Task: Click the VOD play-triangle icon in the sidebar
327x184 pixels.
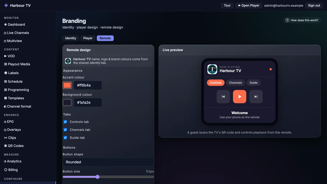Action: pyautogui.click(x=5, y=56)
